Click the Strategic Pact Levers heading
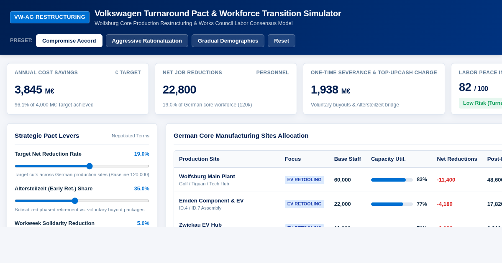The width and height of the screenshot is (502, 263). coord(47,136)
